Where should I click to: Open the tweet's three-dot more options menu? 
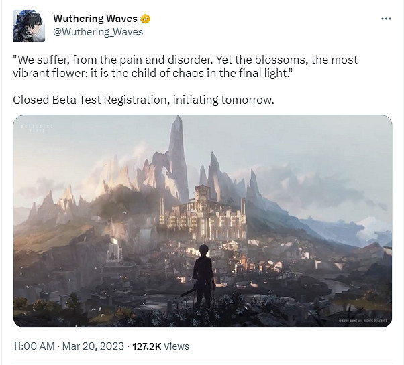(x=386, y=19)
